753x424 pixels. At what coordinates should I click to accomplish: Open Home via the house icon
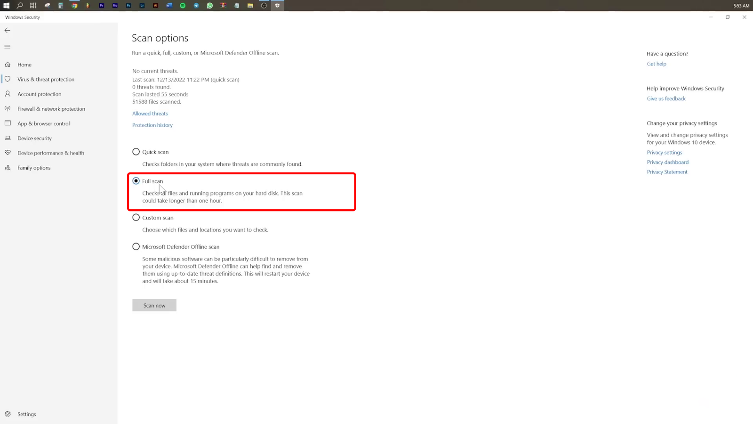[8, 65]
